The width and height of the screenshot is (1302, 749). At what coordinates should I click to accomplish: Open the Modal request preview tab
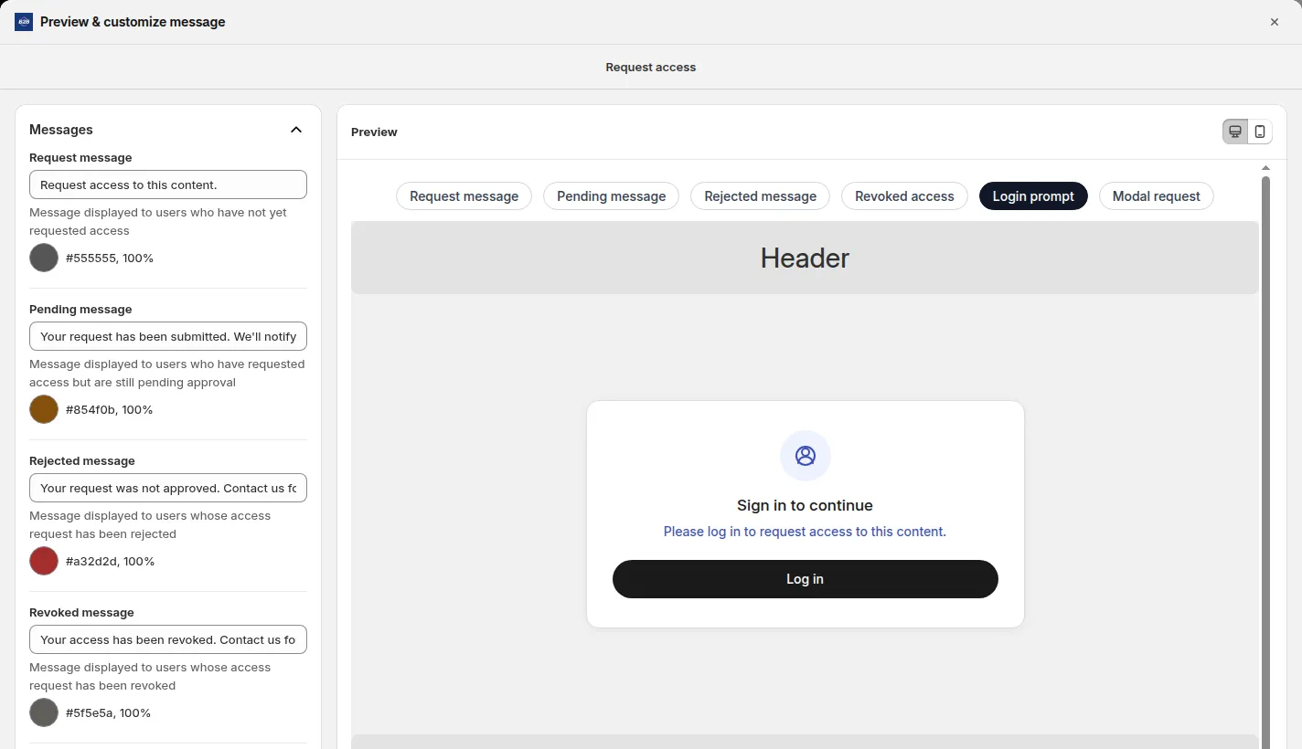click(x=1157, y=196)
